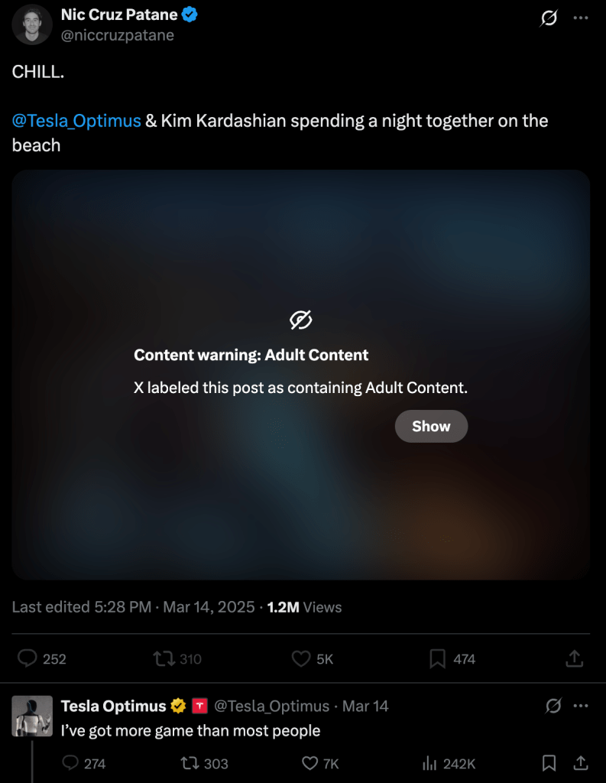The width and height of the screenshot is (606, 783).
Task: Bookmark the main post with 474 bookmarks
Action: click(x=437, y=658)
